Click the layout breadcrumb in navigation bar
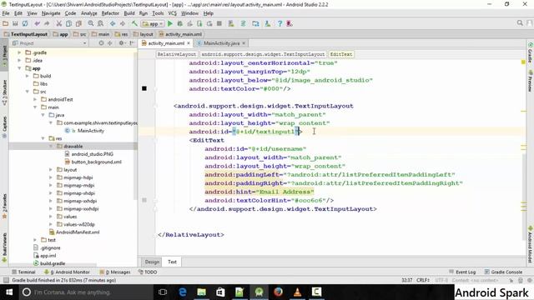This screenshot has height=300, width=534. [x=144, y=34]
